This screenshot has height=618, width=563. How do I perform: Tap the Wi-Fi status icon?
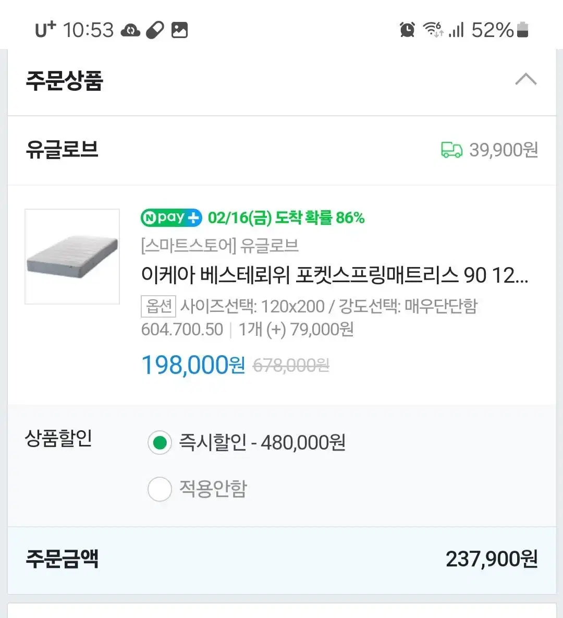click(433, 30)
